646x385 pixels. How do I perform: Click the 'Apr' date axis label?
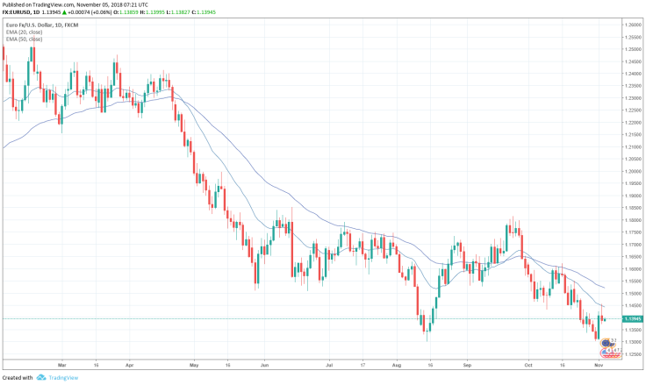click(x=129, y=365)
